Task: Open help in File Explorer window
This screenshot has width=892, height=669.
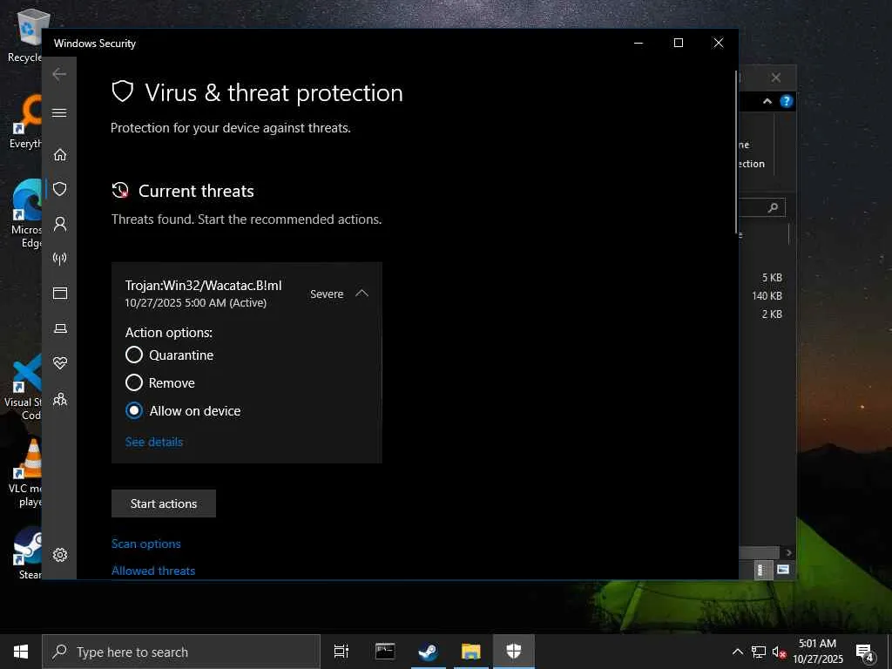Action: click(787, 101)
